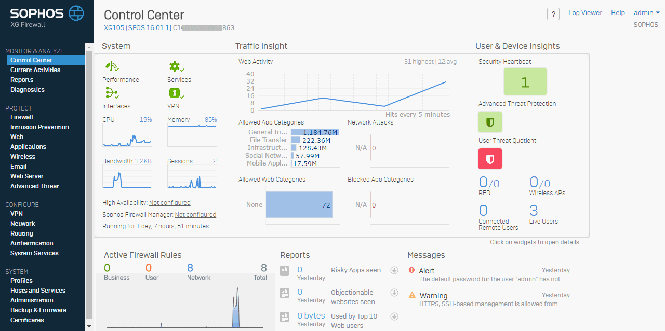Open Administration settings
The image size is (665, 331).
[32, 300]
